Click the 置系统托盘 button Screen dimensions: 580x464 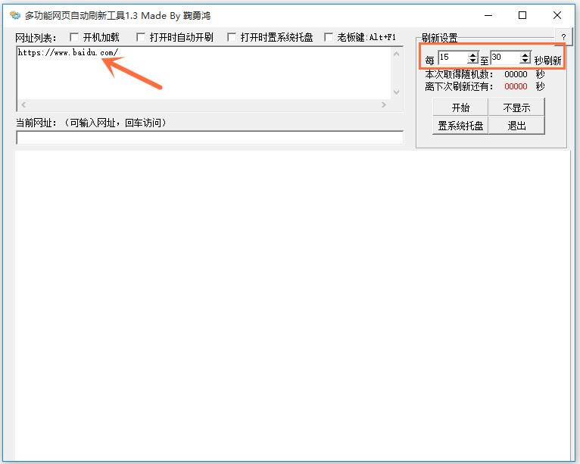(460, 126)
